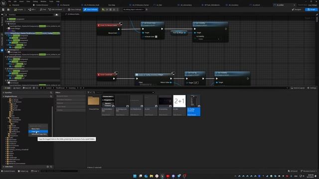319x179 pixels.
Task: Compile the blueprint
Action: (18, 9)
